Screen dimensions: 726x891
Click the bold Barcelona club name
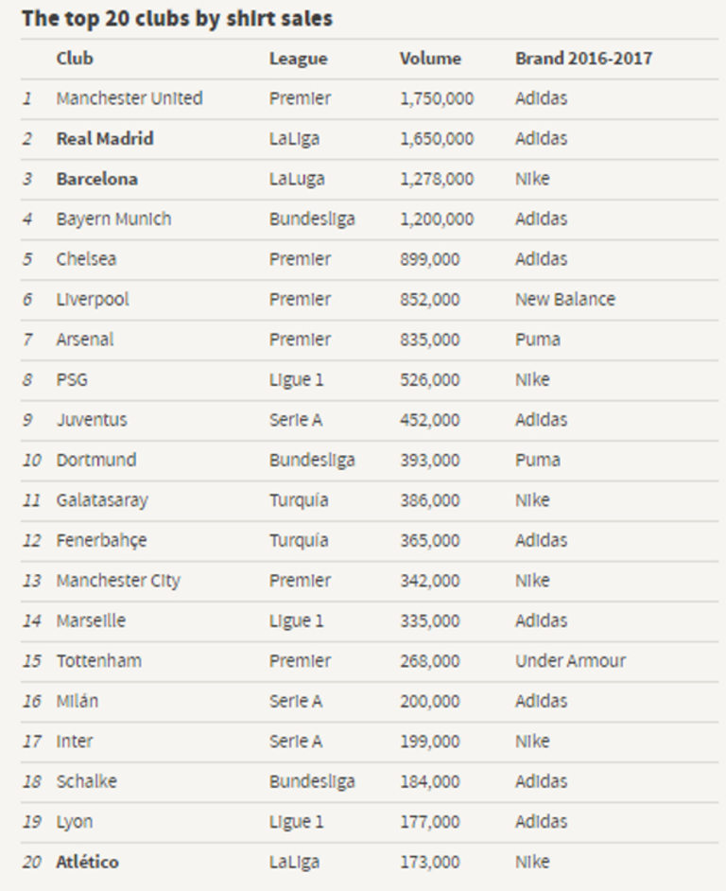(x=96, y=179)
